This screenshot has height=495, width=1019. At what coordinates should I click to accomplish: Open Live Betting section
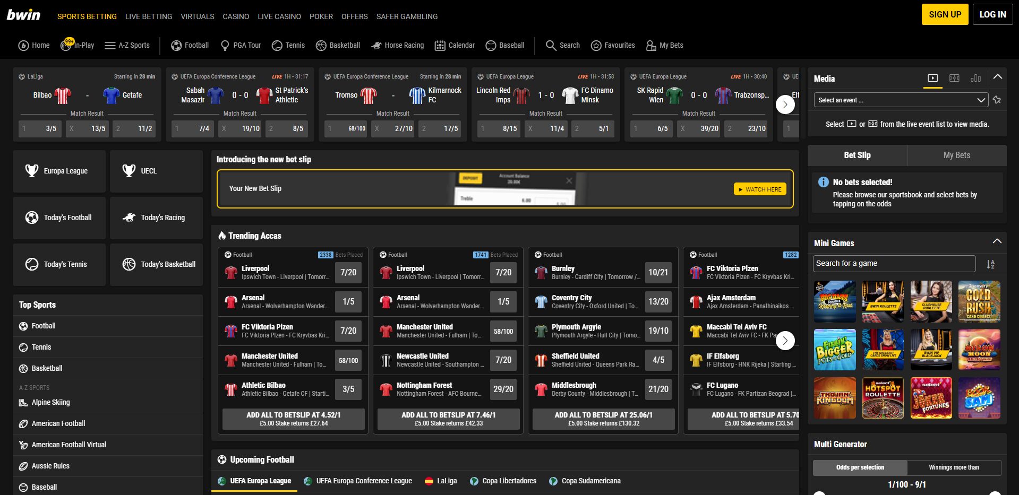click(149, 16)
